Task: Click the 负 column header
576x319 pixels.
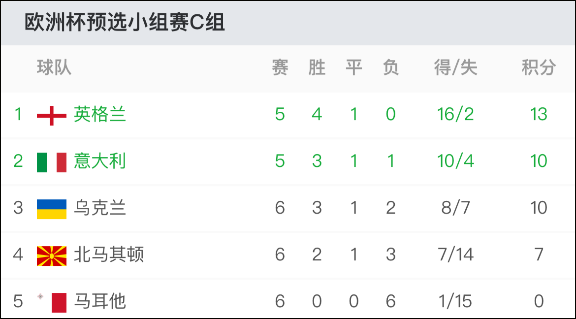Action: pyautogui.click(x=391, y=67)
